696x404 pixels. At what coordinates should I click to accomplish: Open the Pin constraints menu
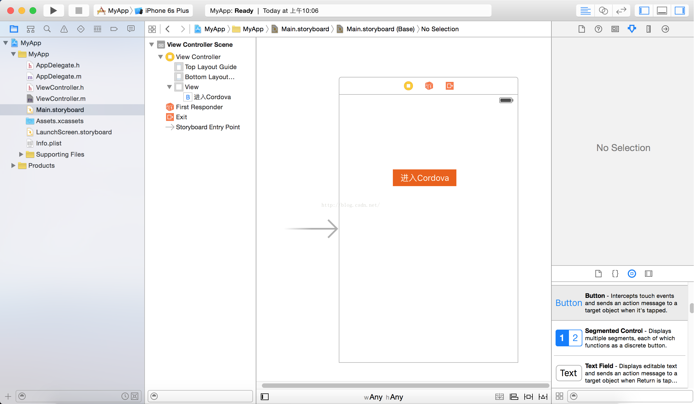pos(528,396)
